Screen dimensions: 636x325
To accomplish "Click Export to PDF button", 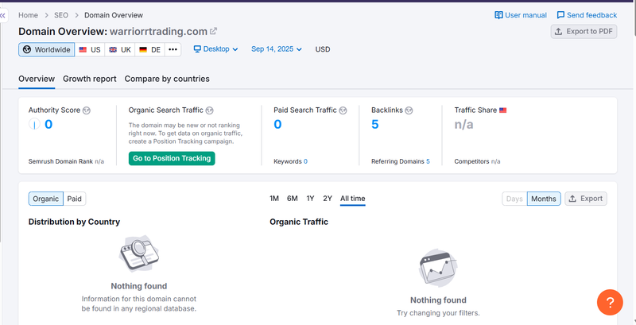I will pos(584,31).
